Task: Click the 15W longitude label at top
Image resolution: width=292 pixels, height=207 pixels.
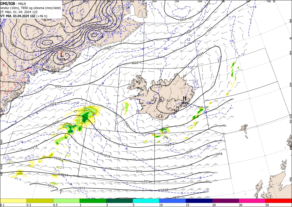Action: coord(177,1)
